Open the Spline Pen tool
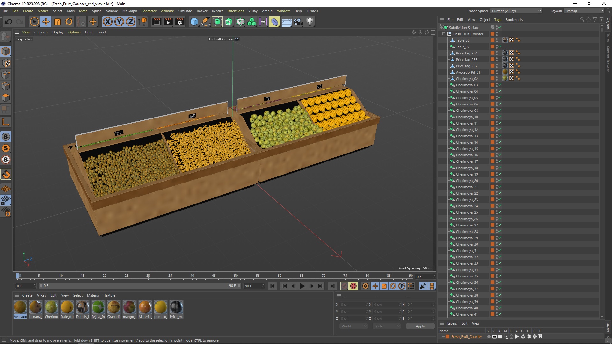The image size is (612, 344). click(206, 22)
